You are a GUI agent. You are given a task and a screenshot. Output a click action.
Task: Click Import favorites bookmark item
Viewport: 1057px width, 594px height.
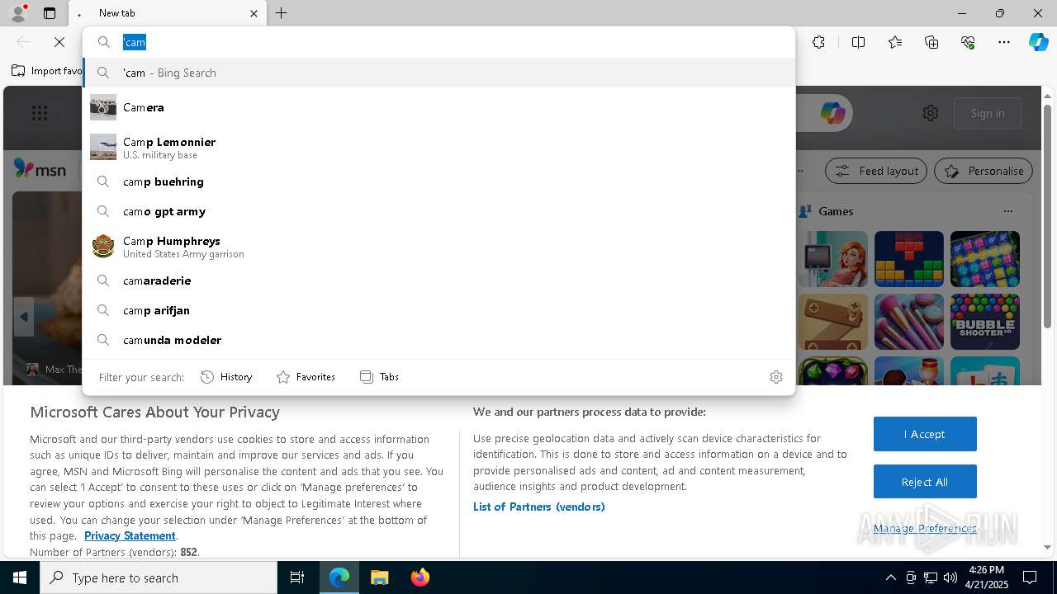(47, 71)
